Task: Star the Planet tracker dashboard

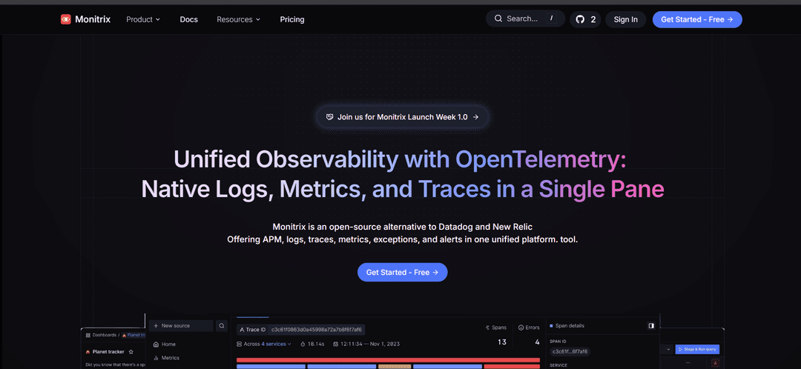Action: click(131, 352)
